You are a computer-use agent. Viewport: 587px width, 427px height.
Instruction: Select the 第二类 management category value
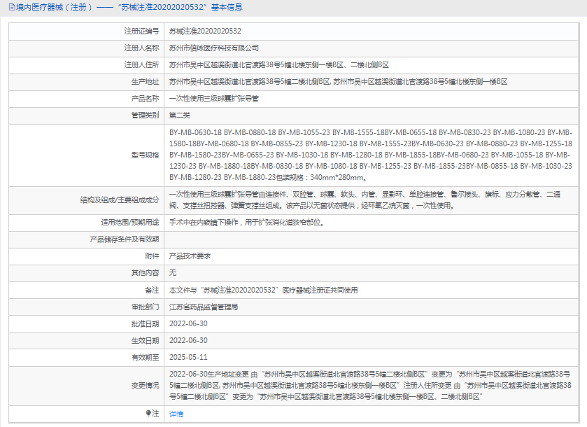click(x=180, y=115)
